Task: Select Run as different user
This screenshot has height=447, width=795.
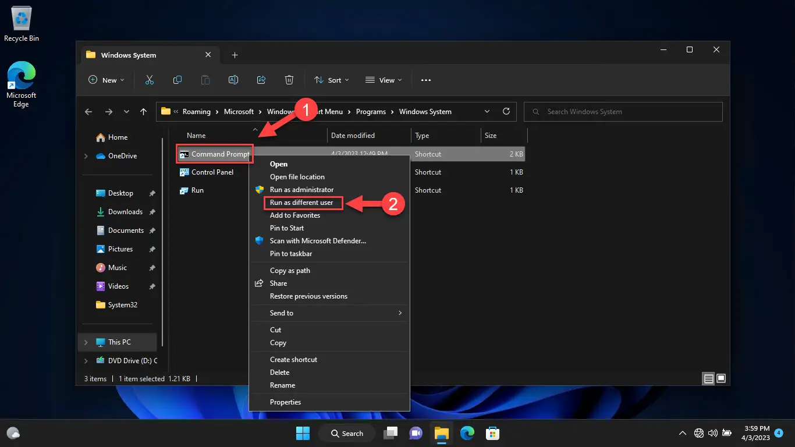Action: pos(329,203)
